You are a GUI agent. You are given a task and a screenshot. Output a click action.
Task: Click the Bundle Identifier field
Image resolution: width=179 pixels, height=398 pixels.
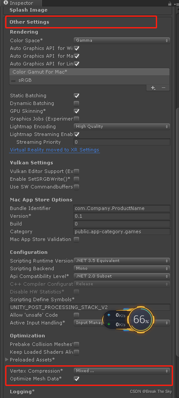tap(122, 208)
